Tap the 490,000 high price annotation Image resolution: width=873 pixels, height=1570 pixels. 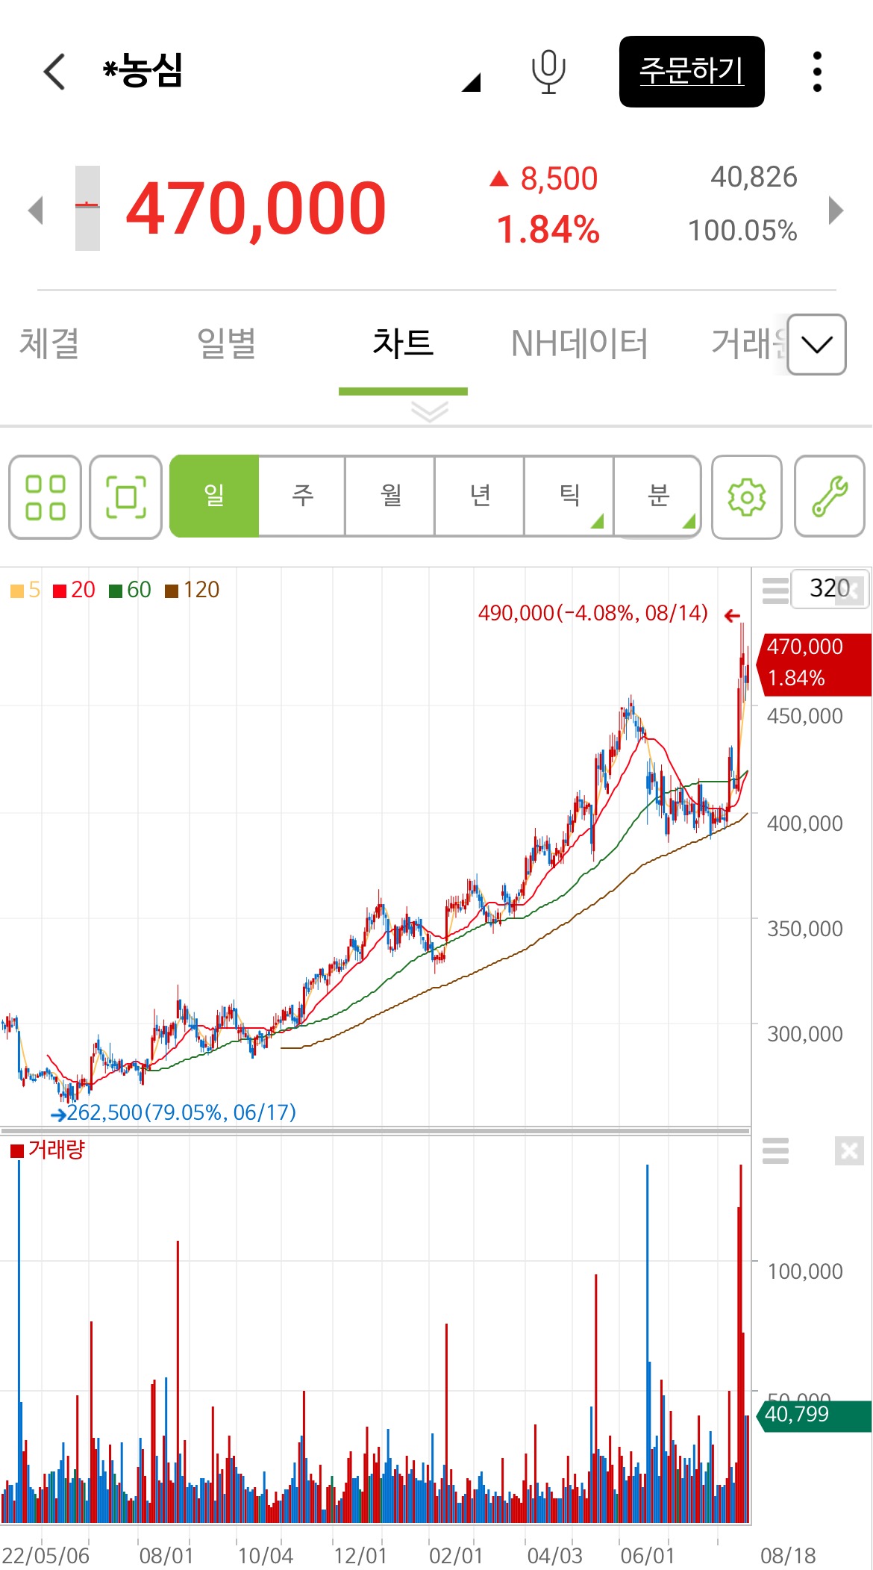click(593, 613)
